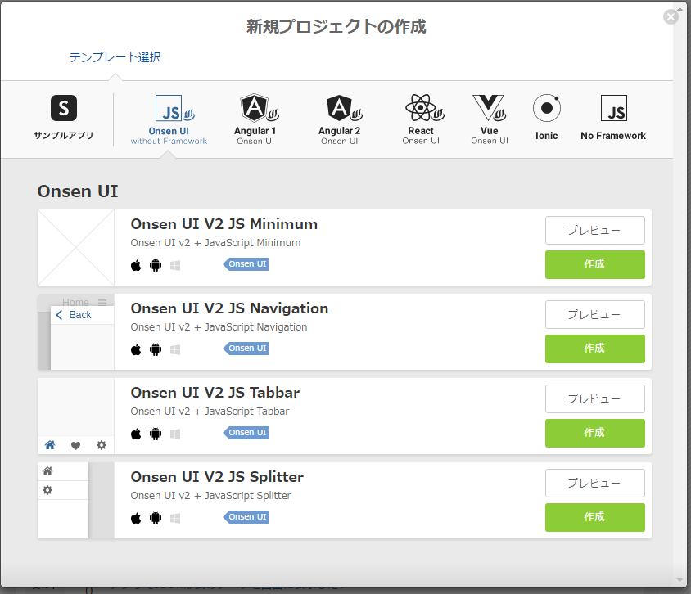
Task: Click Onsen UI tag in JS Splitter row
Action: click(x=246, y=517)
